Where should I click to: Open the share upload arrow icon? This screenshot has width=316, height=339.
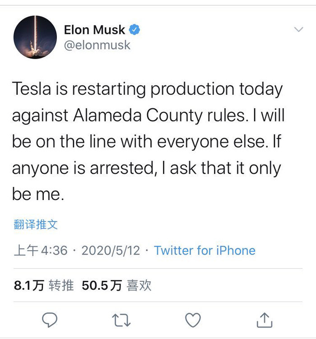[265, 320]
